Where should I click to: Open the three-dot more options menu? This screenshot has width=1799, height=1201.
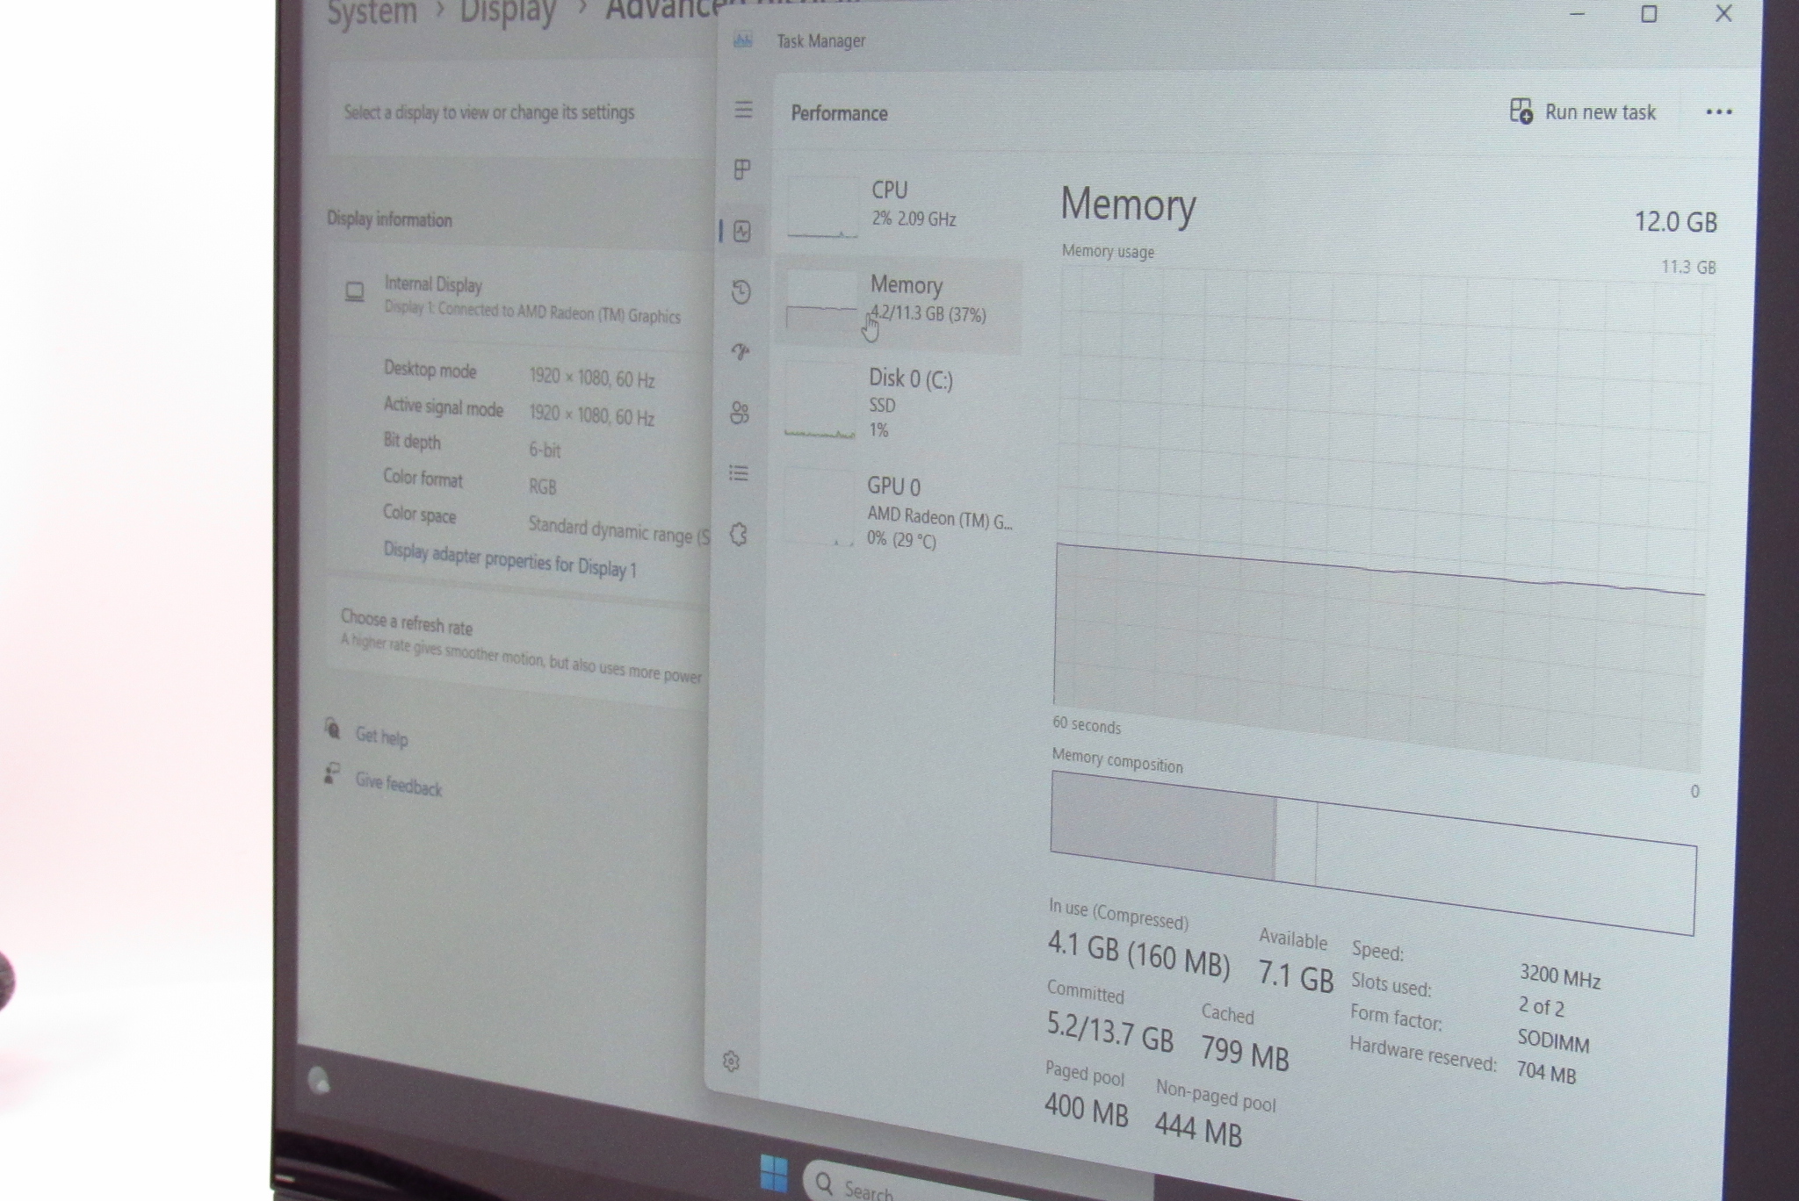pyautogui.click(x=1718, y=111)
